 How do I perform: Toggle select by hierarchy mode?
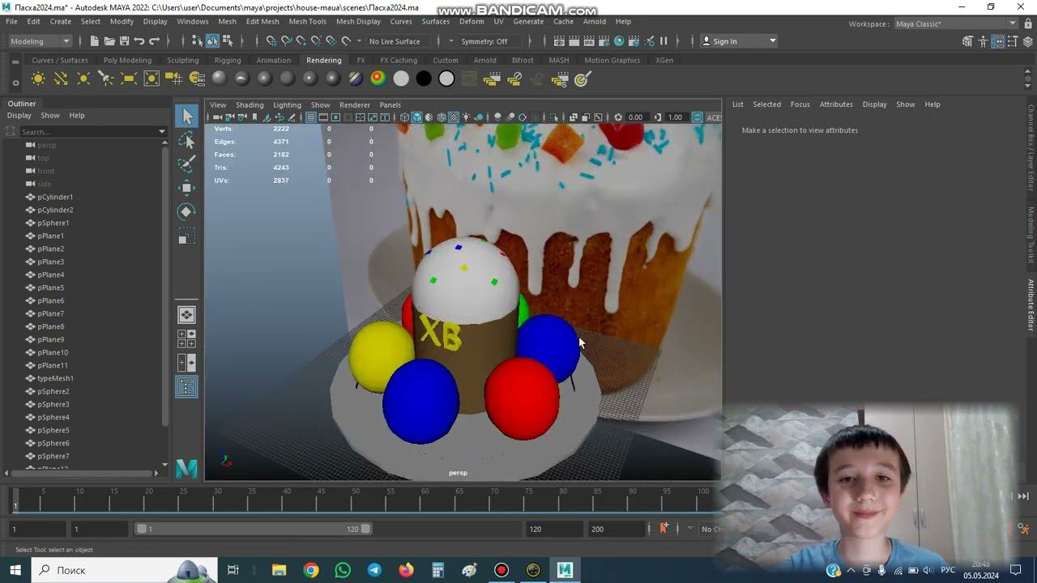point(197,41)
